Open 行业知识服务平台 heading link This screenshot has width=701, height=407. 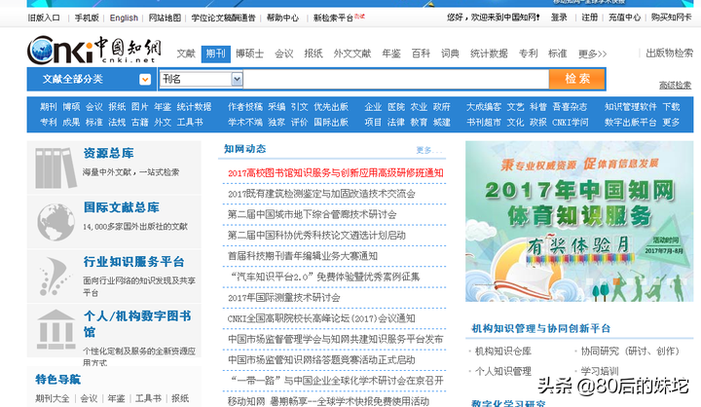pos(134,262)
